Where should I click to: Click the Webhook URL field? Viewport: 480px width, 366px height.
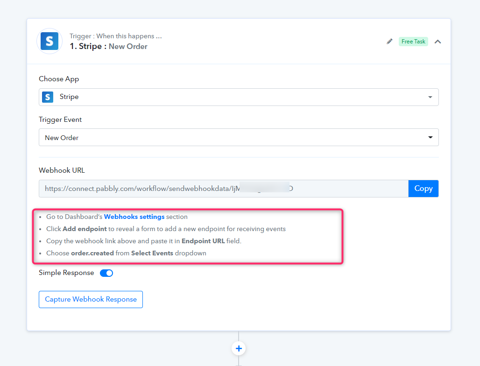click(x=224, y=189)
